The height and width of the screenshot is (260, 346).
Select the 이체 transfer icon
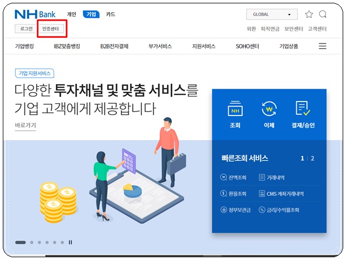tap(269, 115)
